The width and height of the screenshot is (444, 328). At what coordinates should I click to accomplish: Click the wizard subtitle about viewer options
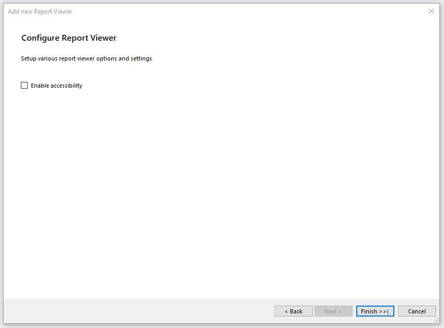click(x=86, y=58)
